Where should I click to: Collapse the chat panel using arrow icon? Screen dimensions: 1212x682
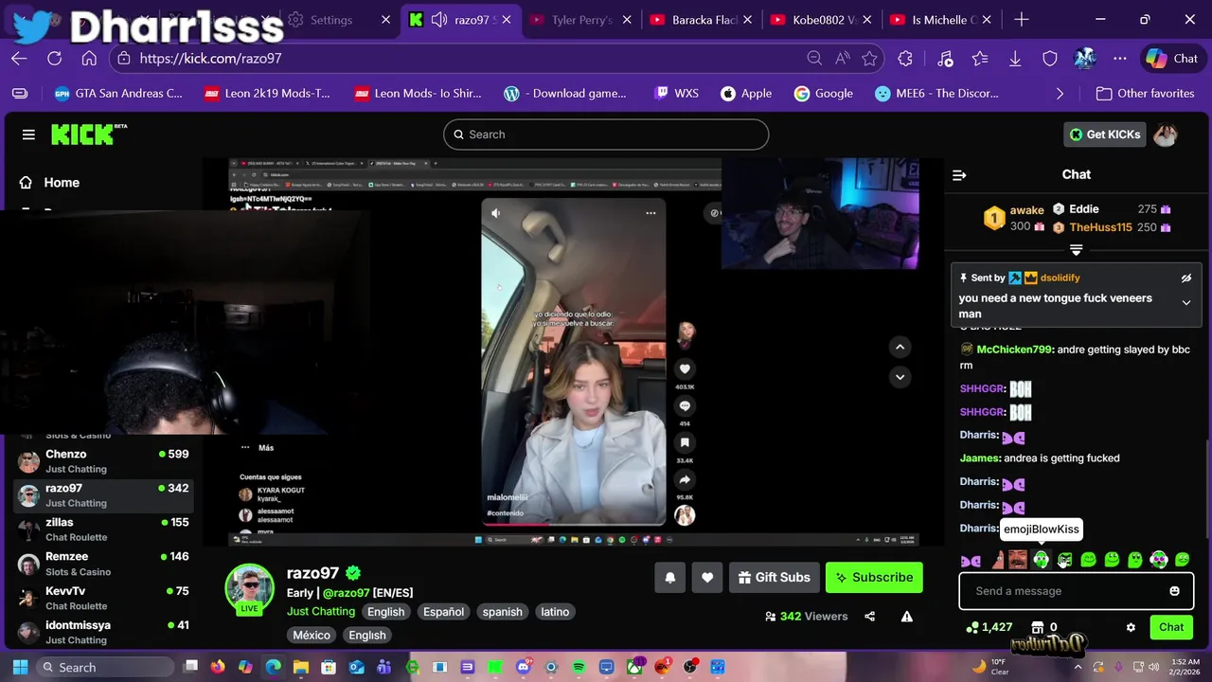(959, 175)
